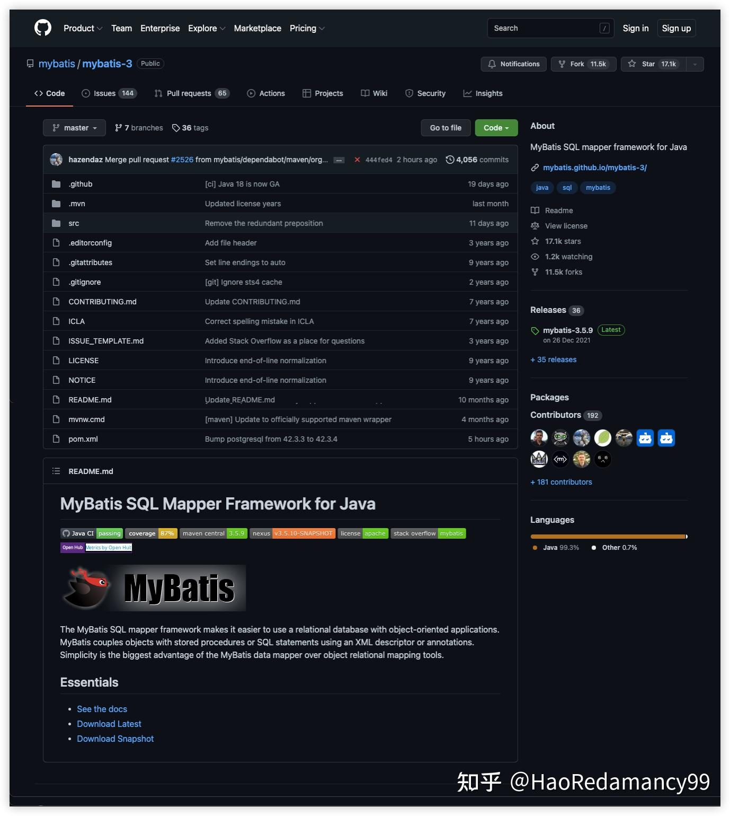Click the license apache badge
Viewport: 730px width, 816px height.
pos(363,533)
